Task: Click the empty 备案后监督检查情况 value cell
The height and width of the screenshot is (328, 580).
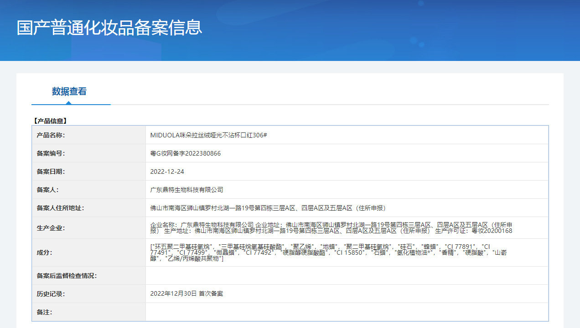Action: (x=347, y=276)
